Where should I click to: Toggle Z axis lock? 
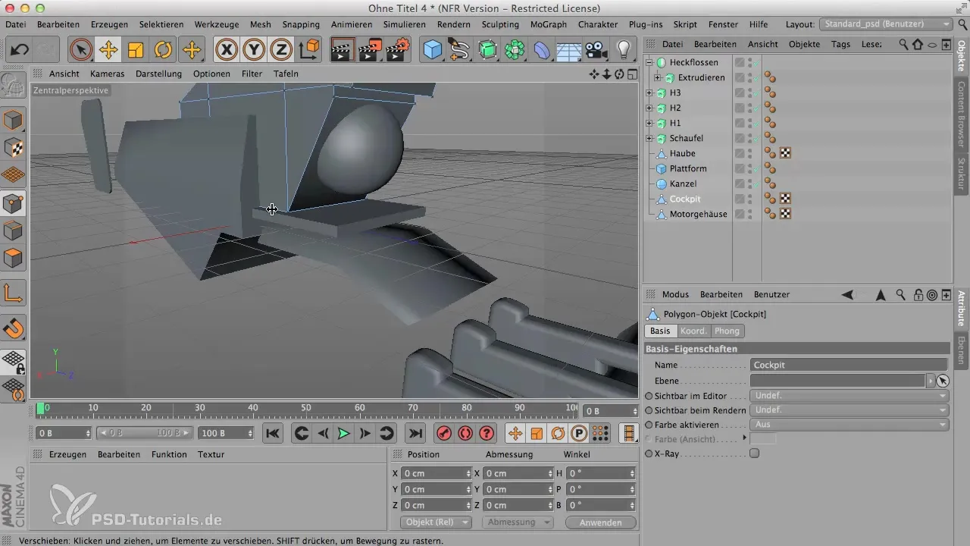click(x=281, y=51)
